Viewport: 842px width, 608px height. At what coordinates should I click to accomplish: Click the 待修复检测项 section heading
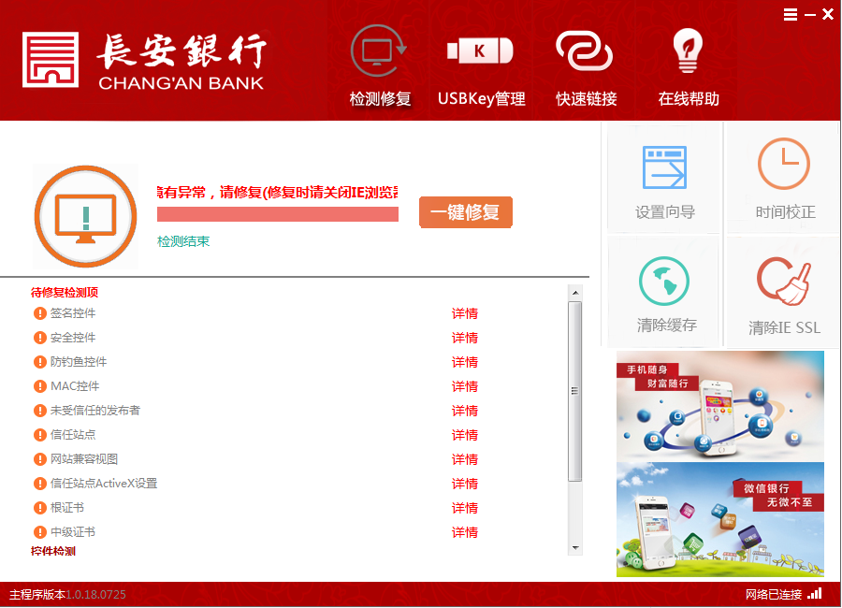pos(65,292)
